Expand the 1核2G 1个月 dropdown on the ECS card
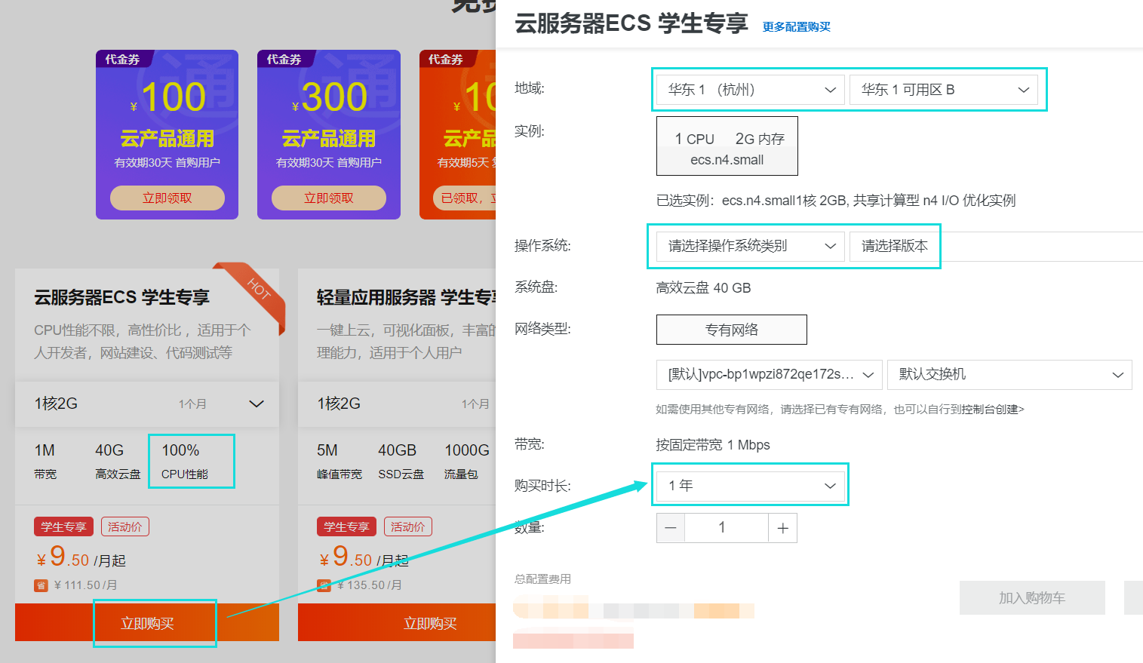This screenshot has height=663, width=1143. [x=147, y=404]
